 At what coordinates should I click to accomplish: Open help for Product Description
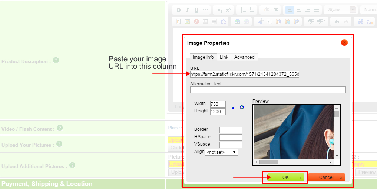click(x=56, y=60)
